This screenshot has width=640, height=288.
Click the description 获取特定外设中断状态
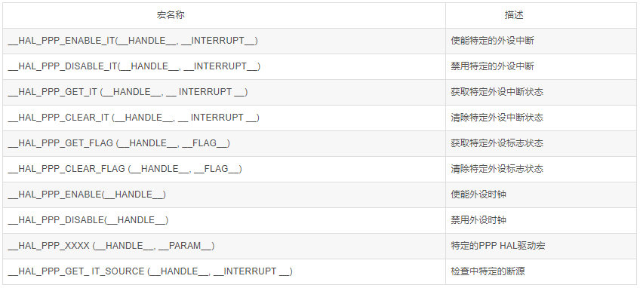(x=497, y=92)
